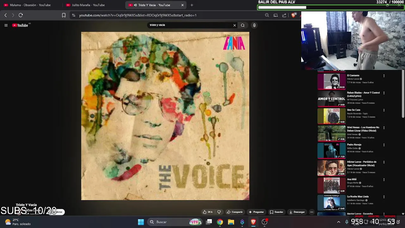Clear the 'triste y vacia' search text
Image resolution: width=405 pixels, height=228 pixels.
pyautogui.click(x=234, y=25)
